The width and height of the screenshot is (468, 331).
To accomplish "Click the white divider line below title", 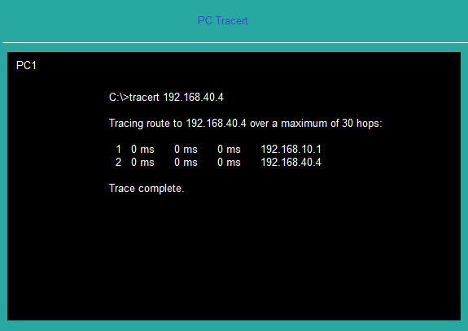I will coord(235,42).
